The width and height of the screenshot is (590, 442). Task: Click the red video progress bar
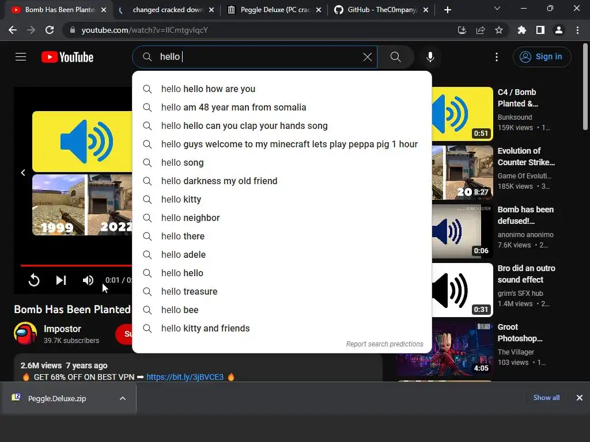(x=76, y=265)
